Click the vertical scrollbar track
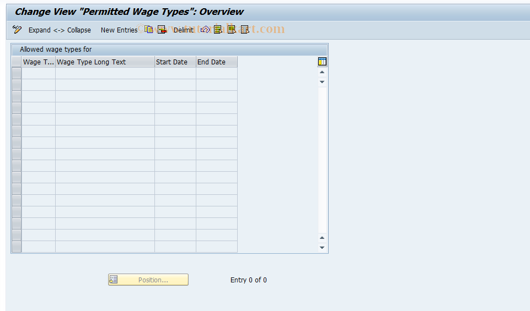The image size is (530, 311). tap(322, 160)
